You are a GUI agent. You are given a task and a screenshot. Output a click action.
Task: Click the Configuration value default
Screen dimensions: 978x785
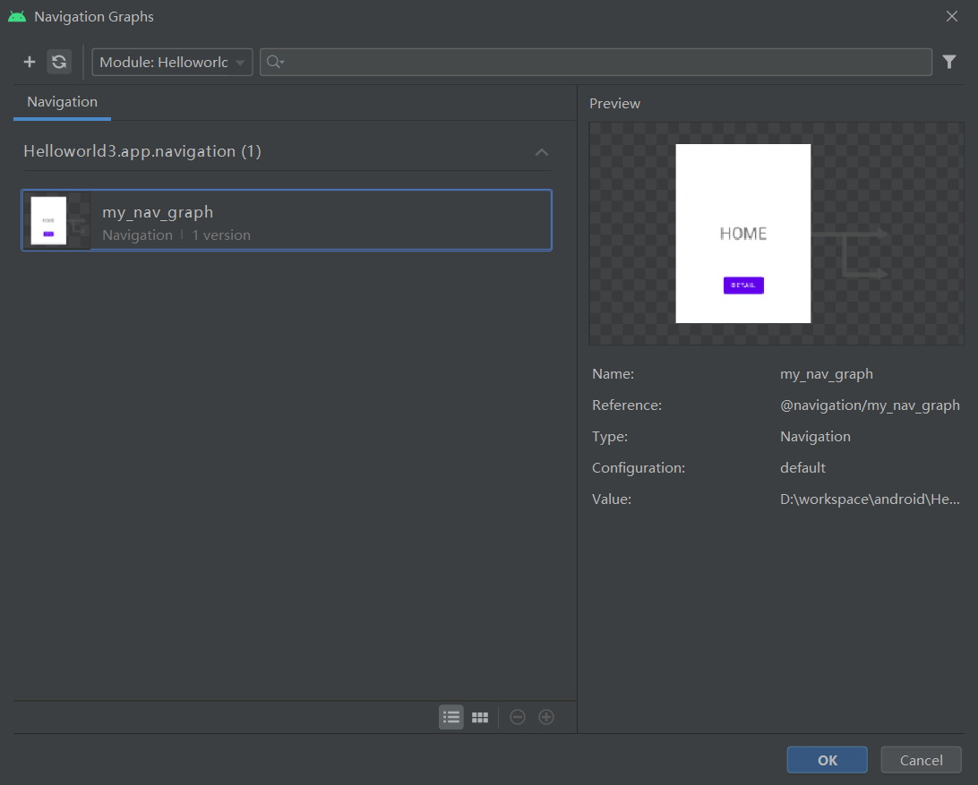tap(802, 467)
